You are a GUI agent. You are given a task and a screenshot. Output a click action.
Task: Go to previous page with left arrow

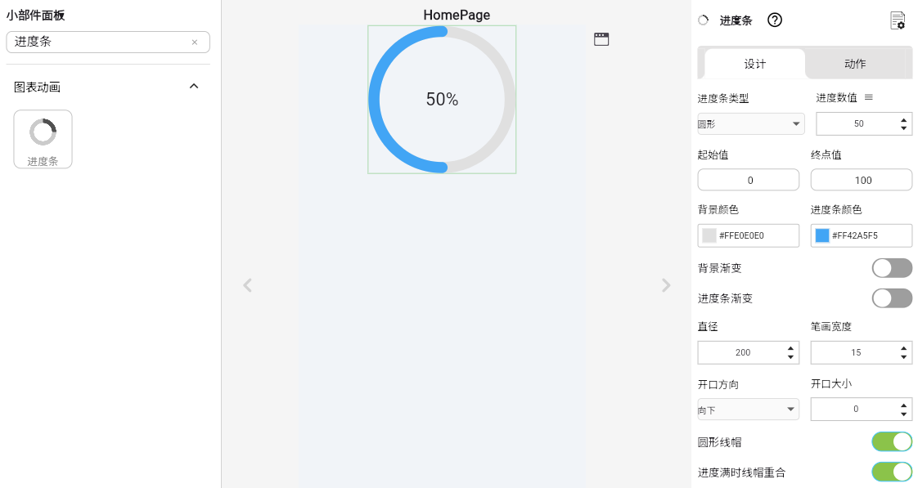coord(248,285)
